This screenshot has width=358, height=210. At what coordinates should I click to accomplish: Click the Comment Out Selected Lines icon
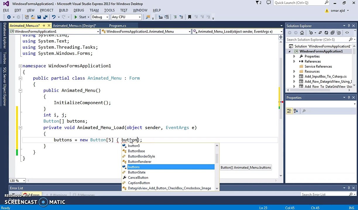tap(175, 17)
